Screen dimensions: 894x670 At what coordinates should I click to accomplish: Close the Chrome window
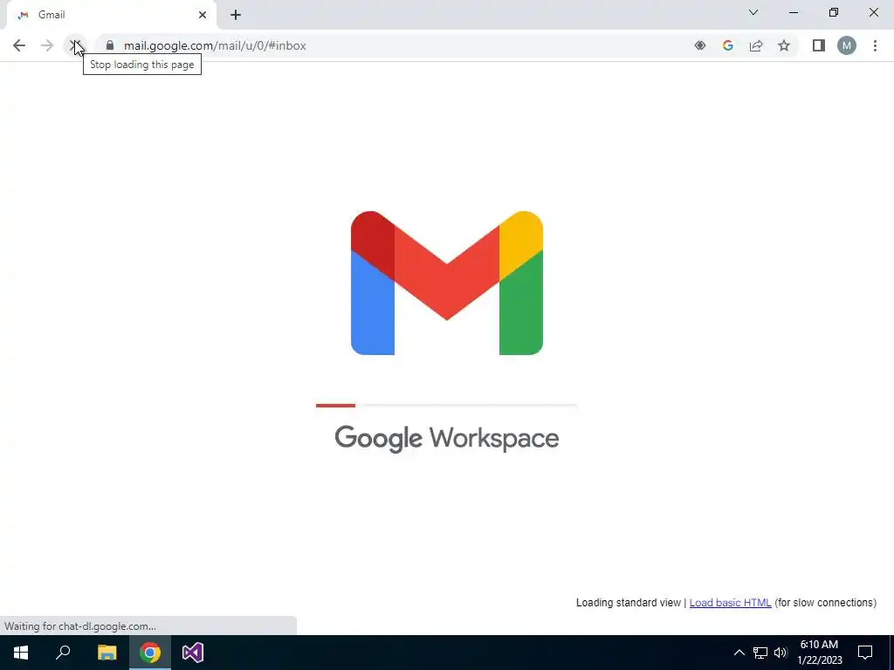pyautogui.click(x=873, y=12)
